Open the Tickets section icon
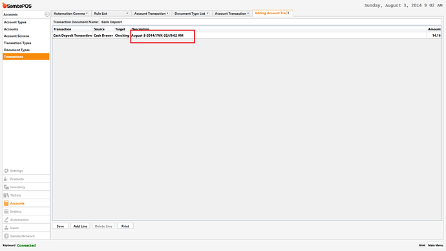The image size is (446, 251). pos(6,195)
